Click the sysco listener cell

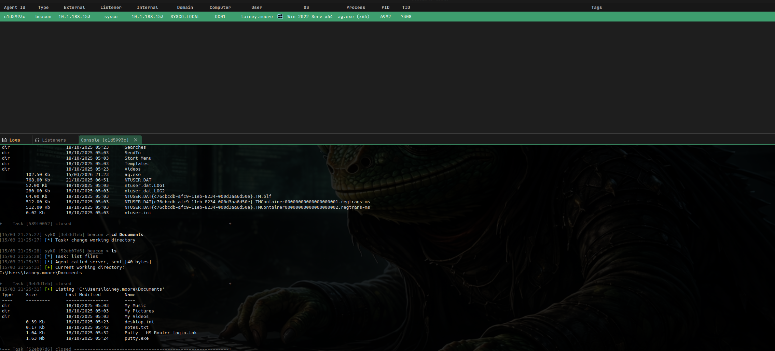[x=111, y=16]
